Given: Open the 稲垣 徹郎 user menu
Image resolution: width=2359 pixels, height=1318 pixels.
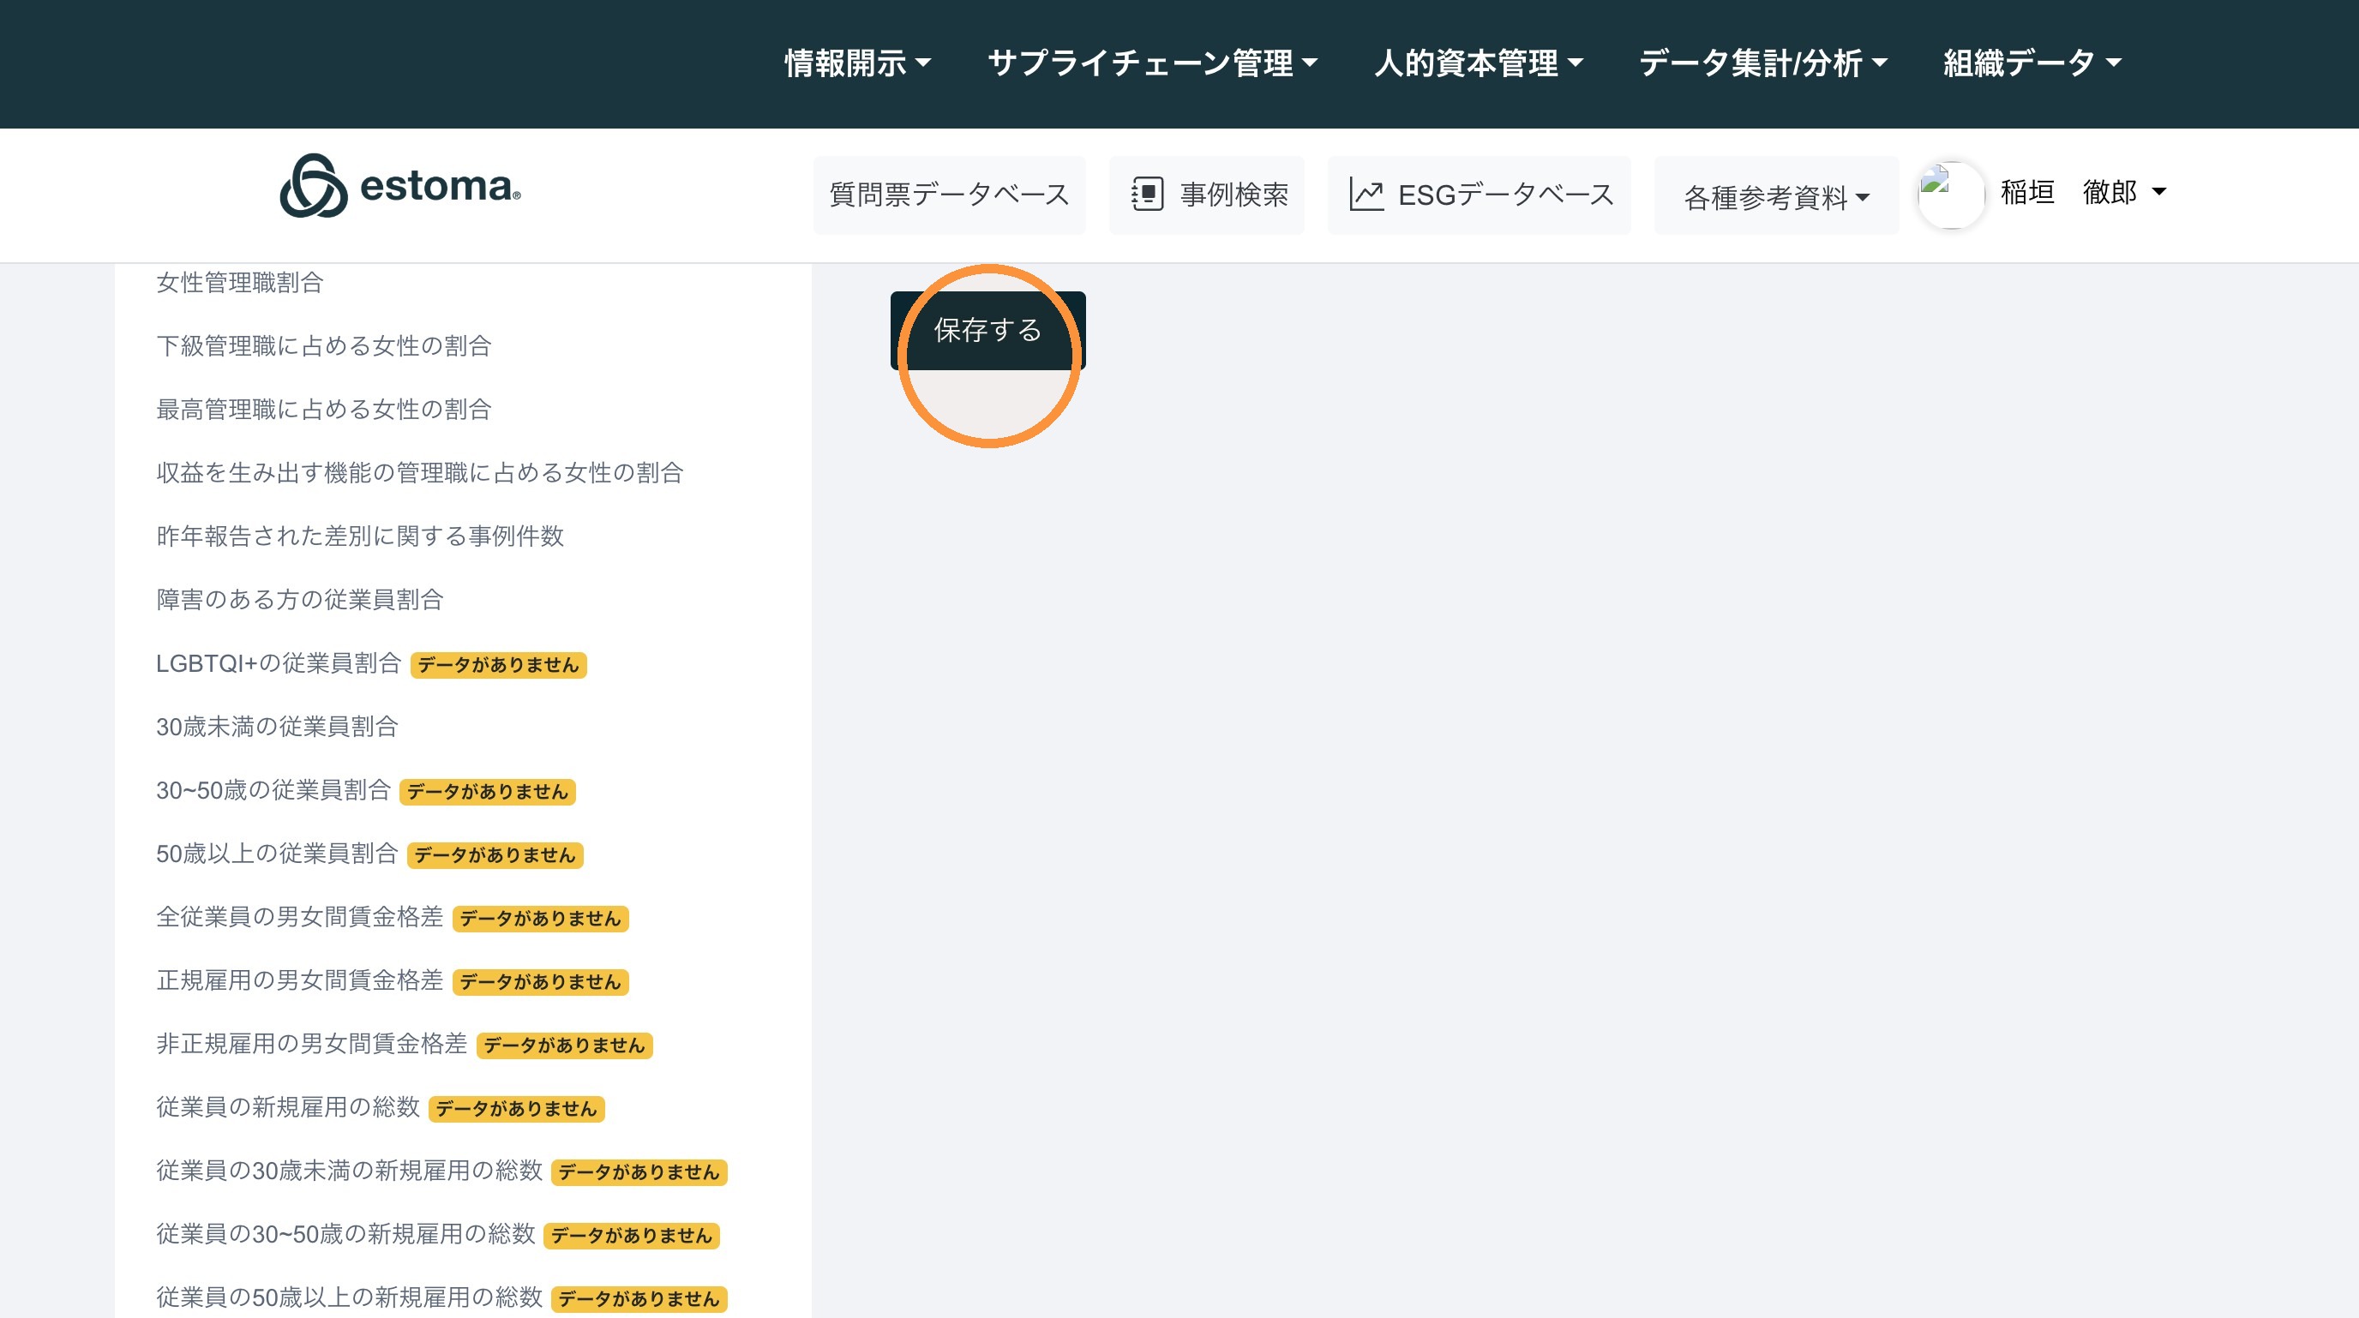Looking at the screenshot, I should tap(2083, 192).
